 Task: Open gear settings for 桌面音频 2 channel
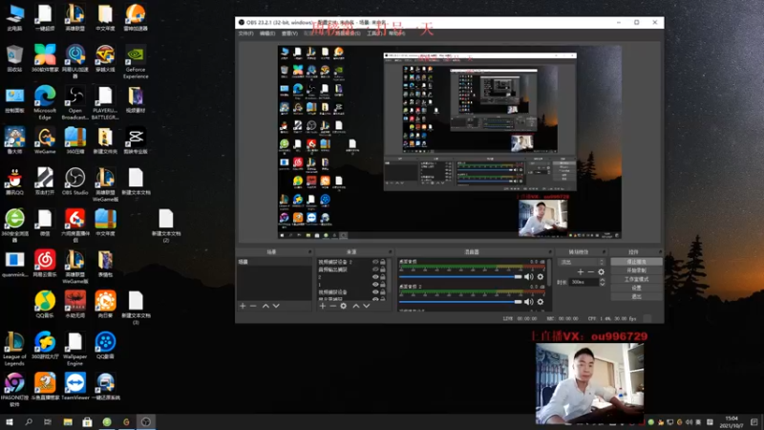pos(541,302)
